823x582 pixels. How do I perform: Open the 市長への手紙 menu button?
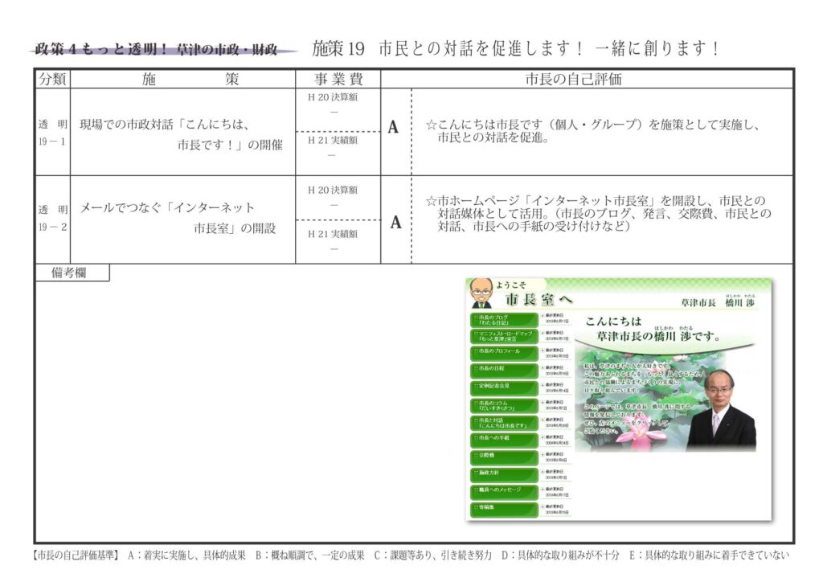point(504,441)
